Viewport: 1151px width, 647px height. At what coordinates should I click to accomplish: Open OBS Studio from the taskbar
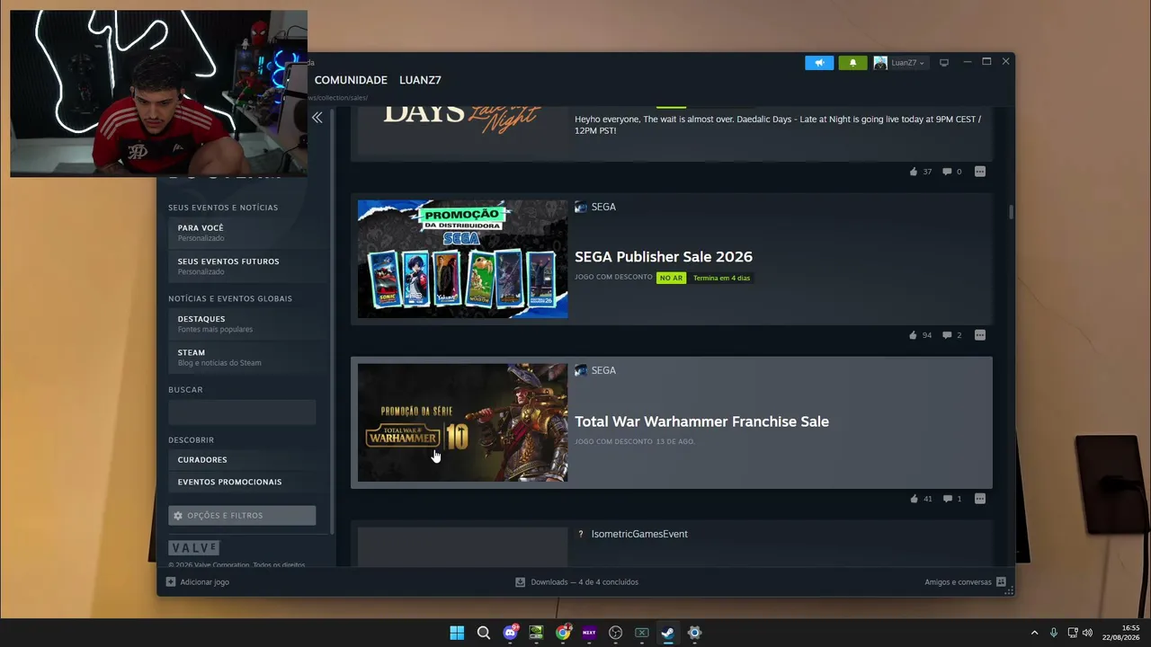615,633
